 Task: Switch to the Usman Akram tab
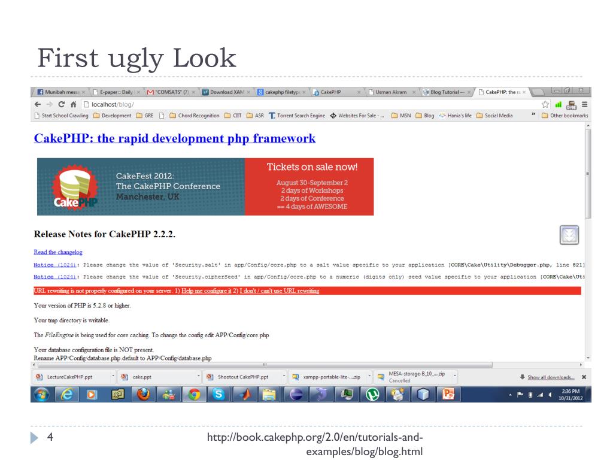[391, 92]
